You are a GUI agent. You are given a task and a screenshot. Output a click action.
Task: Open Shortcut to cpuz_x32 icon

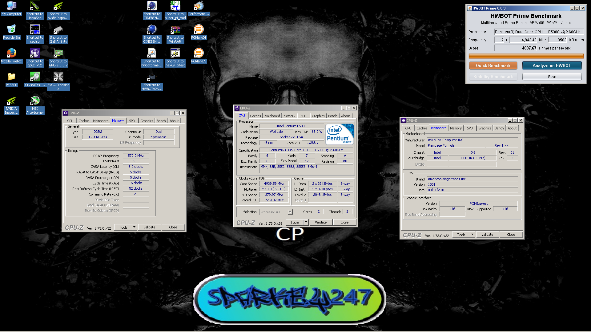pos(35,57)
